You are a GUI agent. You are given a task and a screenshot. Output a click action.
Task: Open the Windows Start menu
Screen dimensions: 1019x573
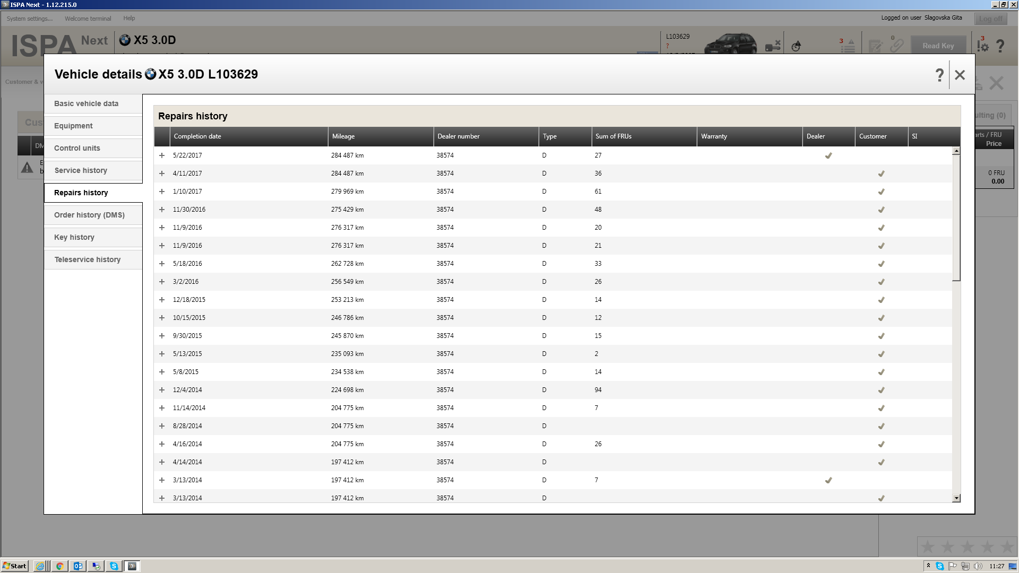click(x=14, y=566)
